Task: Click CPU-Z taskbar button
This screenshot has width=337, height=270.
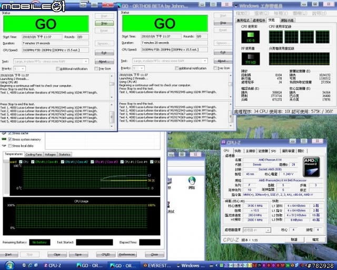Action: click(x=53, y=265)
